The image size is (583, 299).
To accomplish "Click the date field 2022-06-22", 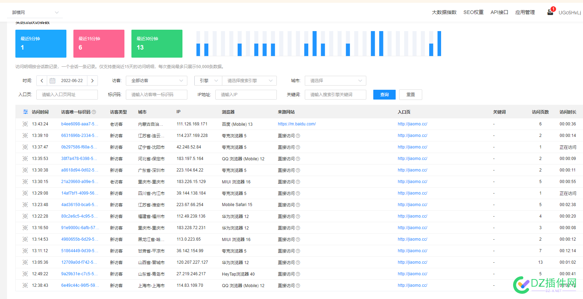I will pos(72,81).
